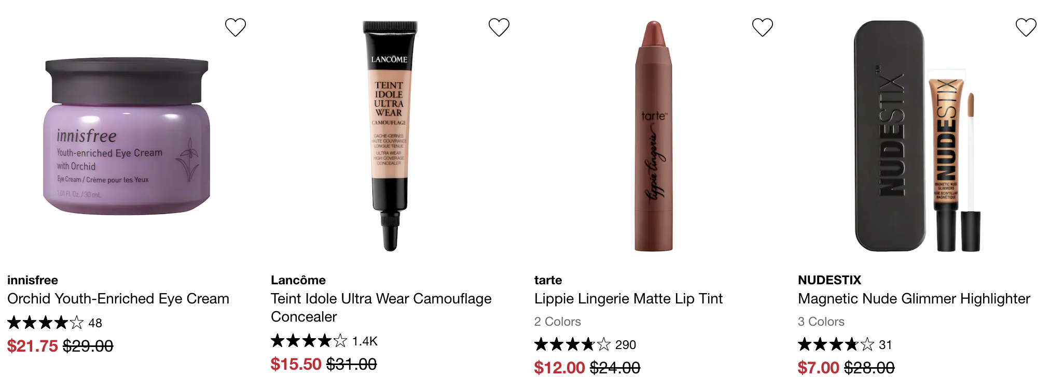1049x377 pixels.
Task: Click the innisfree brand name
Action: 33,280
